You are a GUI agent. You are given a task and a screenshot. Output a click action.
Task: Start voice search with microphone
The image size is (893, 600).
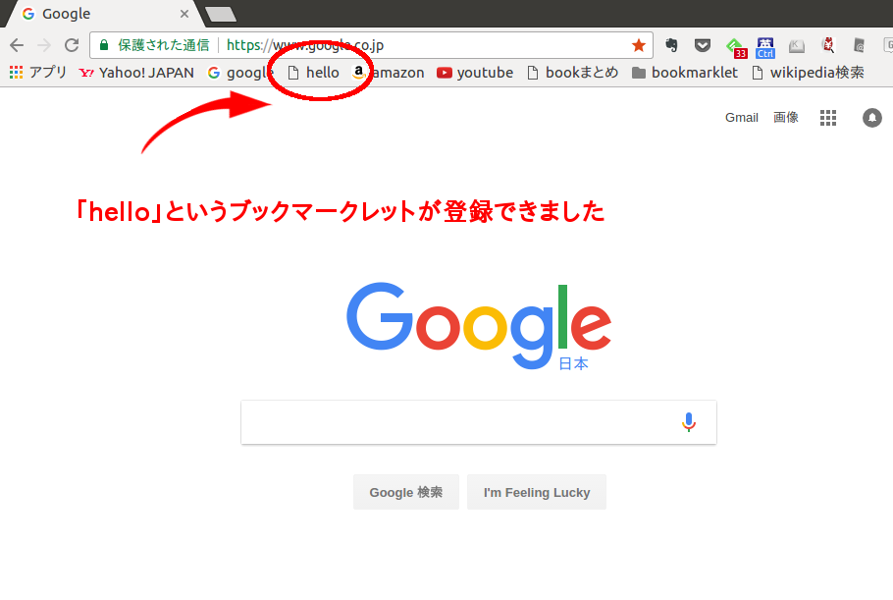[x=689, y=422]
